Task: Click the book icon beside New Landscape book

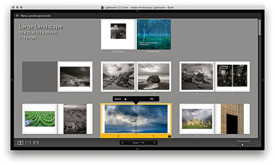Action: coord(17,16)
